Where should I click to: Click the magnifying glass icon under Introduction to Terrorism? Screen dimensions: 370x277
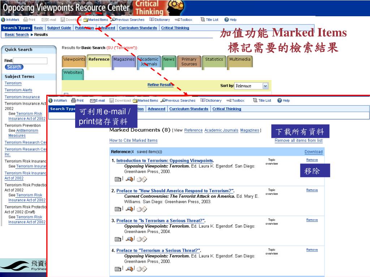[x=130, y=179]
